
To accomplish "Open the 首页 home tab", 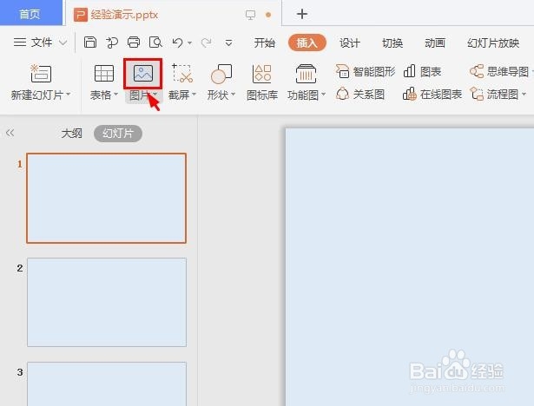I will point(30,13).
